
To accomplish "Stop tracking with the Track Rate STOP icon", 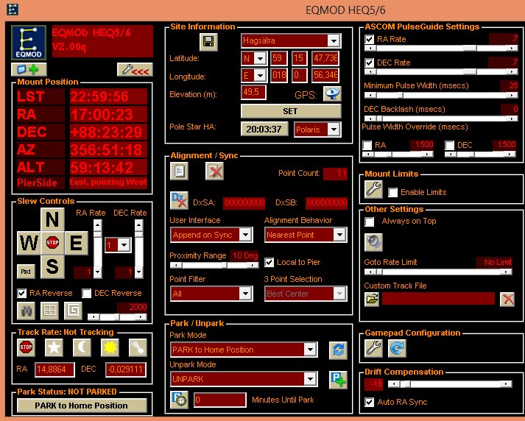I will coord(26,347).
